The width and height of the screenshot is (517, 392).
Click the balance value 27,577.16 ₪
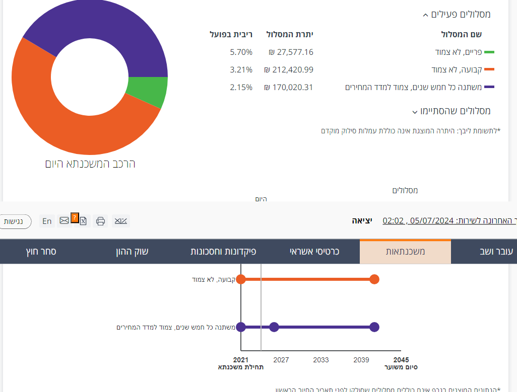tap(291, 52)
